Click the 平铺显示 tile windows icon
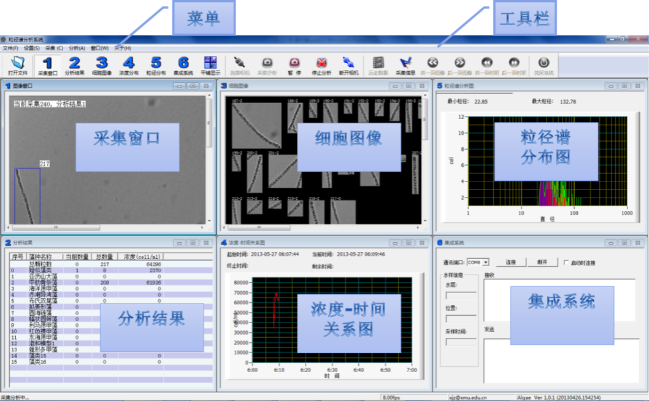Viewport: 649px width, 401px height. click(x=210, y=64)
